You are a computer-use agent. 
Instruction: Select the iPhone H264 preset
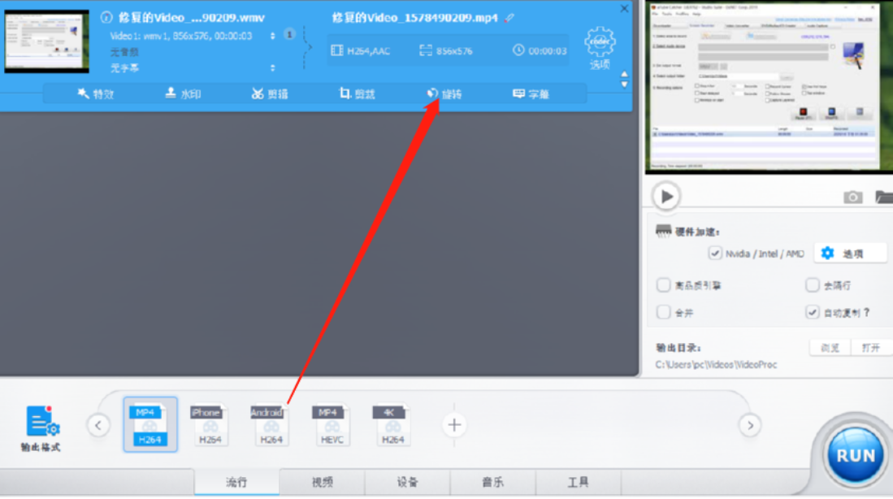210,425
